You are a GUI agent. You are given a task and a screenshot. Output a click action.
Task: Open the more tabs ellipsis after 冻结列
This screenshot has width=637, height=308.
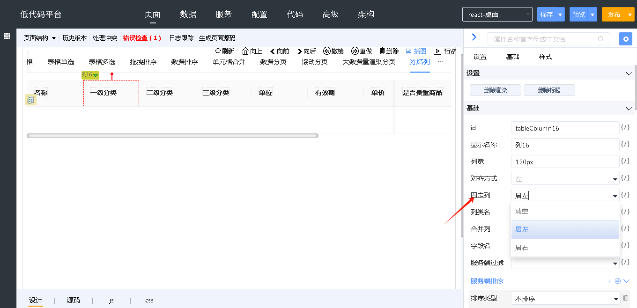441,62
